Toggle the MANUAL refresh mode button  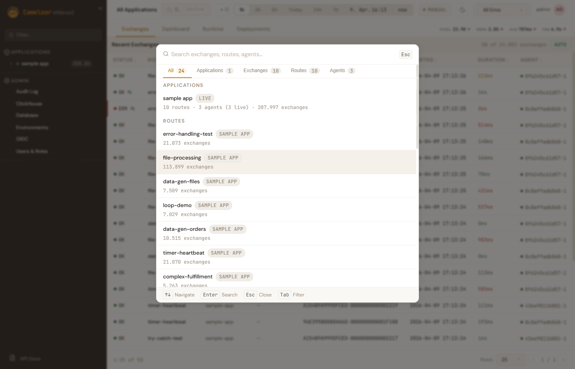(x=434, y=10)
